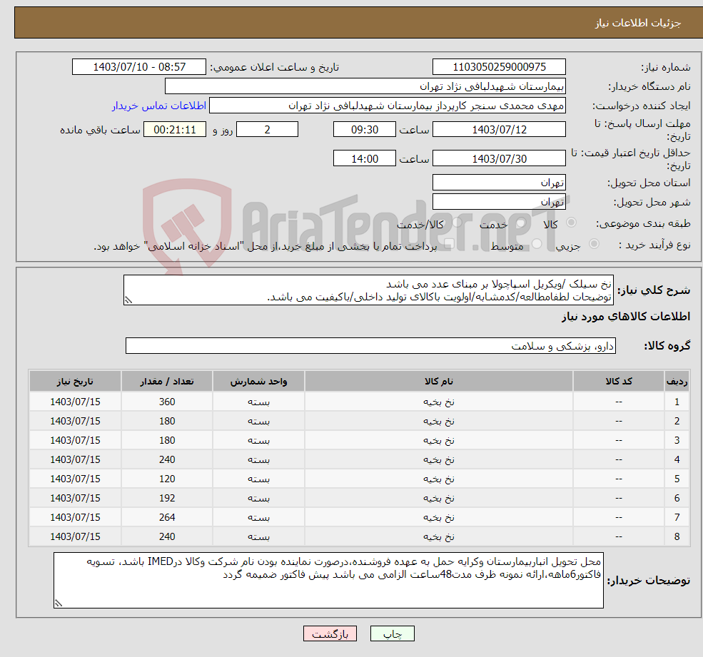Select the متوسط purchase type radio
Image resolution: width=703 pixels, height=657 pixels.
537,244
